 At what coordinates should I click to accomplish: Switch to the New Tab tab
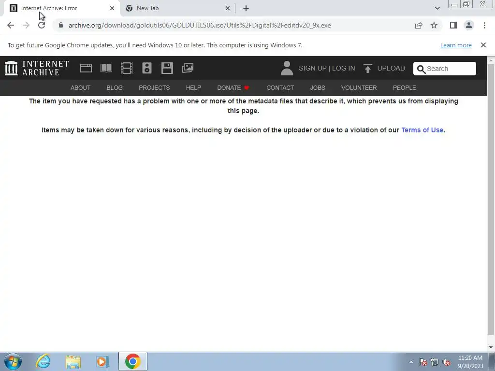click(177, 9)
